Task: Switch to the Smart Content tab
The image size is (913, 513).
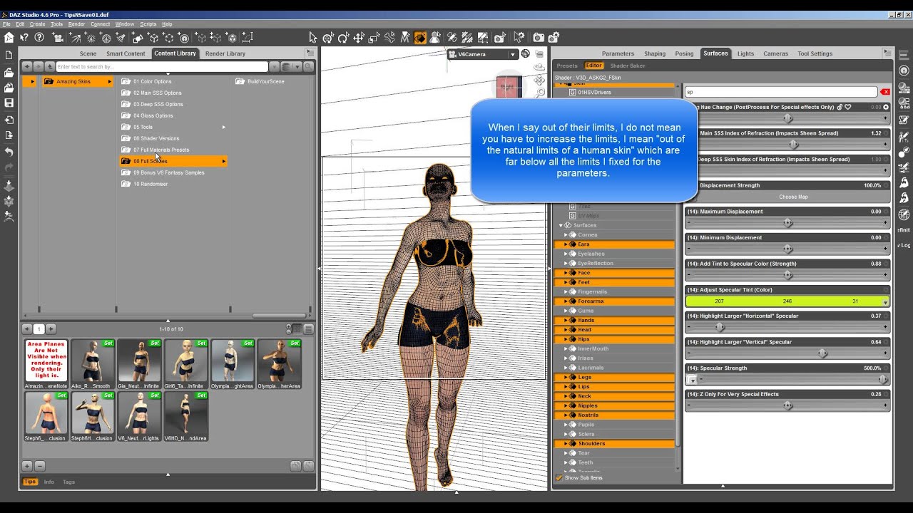Action: [x=126, y=53]
